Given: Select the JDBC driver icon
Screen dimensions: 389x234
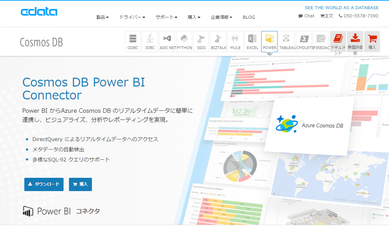Looking at the screenshot, I should tap(150, 42).
